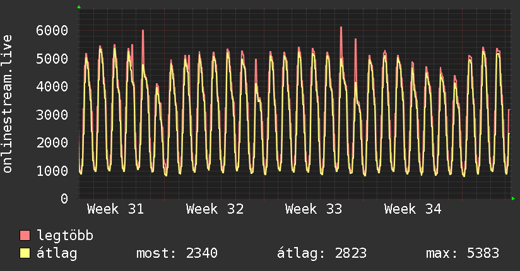This screenshot has width=520, height=271.
Task: Click the green arrow ending the x-axis
Action: pyautogui.click(x=513, y=199)
